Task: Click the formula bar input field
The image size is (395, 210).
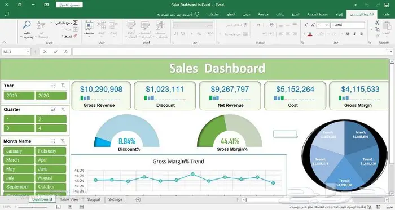Action: coord(230,52)
